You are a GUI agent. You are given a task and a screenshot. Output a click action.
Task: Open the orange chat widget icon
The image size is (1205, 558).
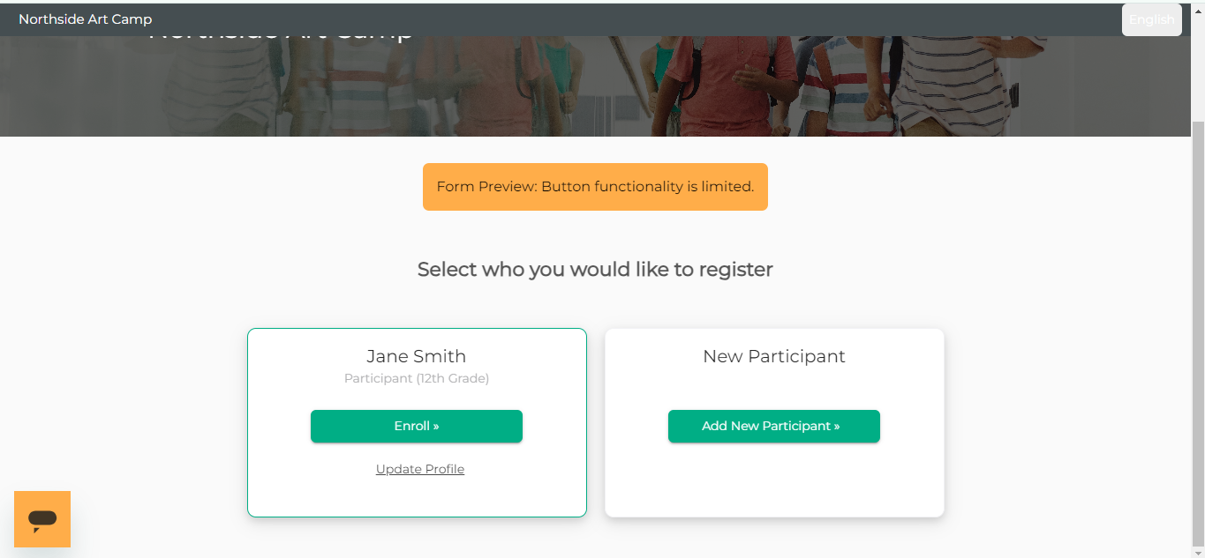tap(42, 519)
